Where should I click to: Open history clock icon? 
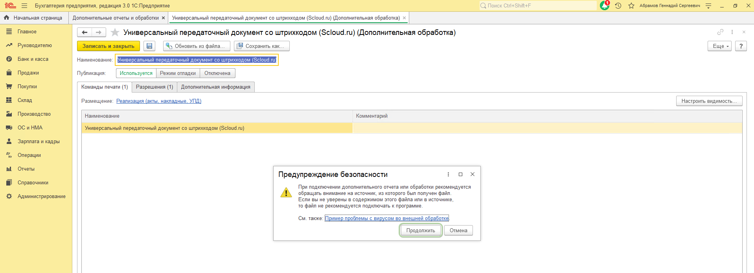pos(618,6)
